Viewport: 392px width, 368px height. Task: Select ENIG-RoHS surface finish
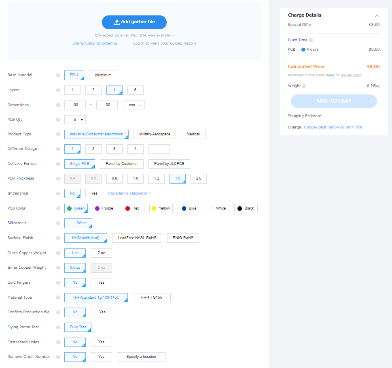(x=183, y=238)
